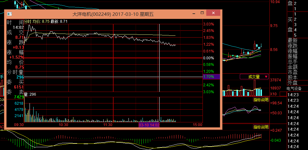Click the 最新 row in the quote panel
The width and height of the screenshot is (308, 150).
tap(293, 41)
